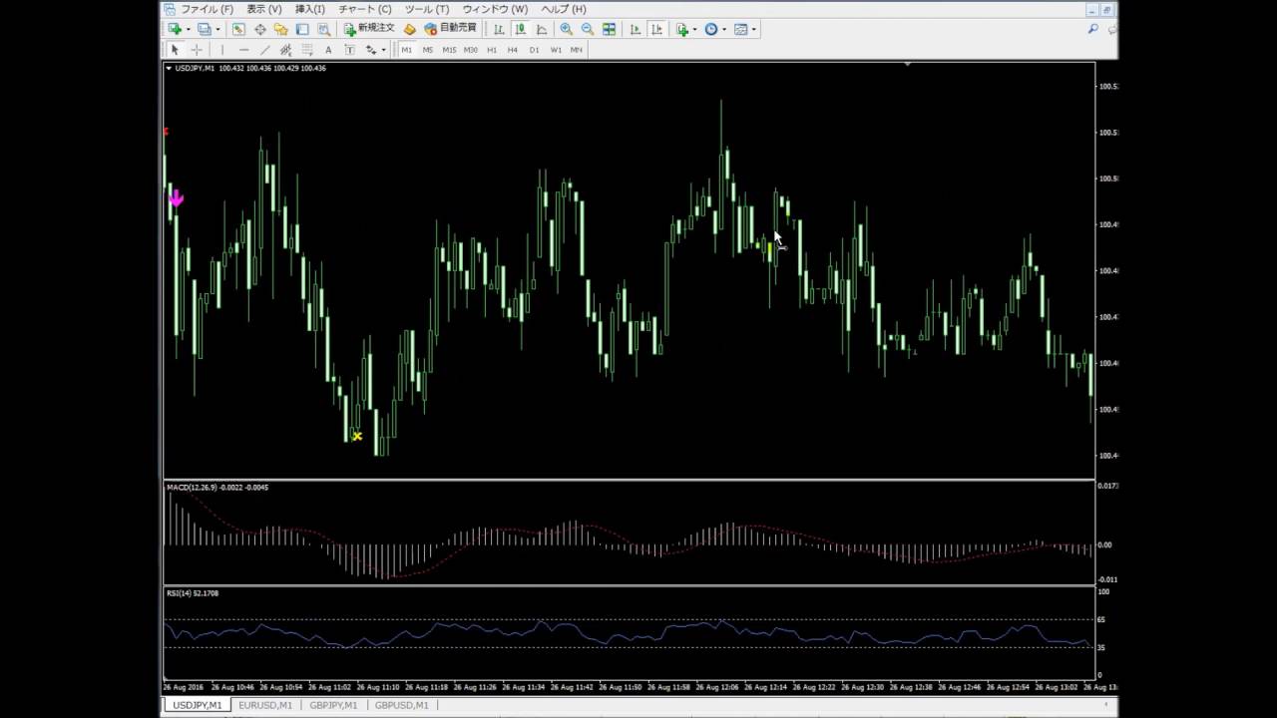Toggle chart shift button
This screenshot has height=718, width=1277.
tap(657, 30)
